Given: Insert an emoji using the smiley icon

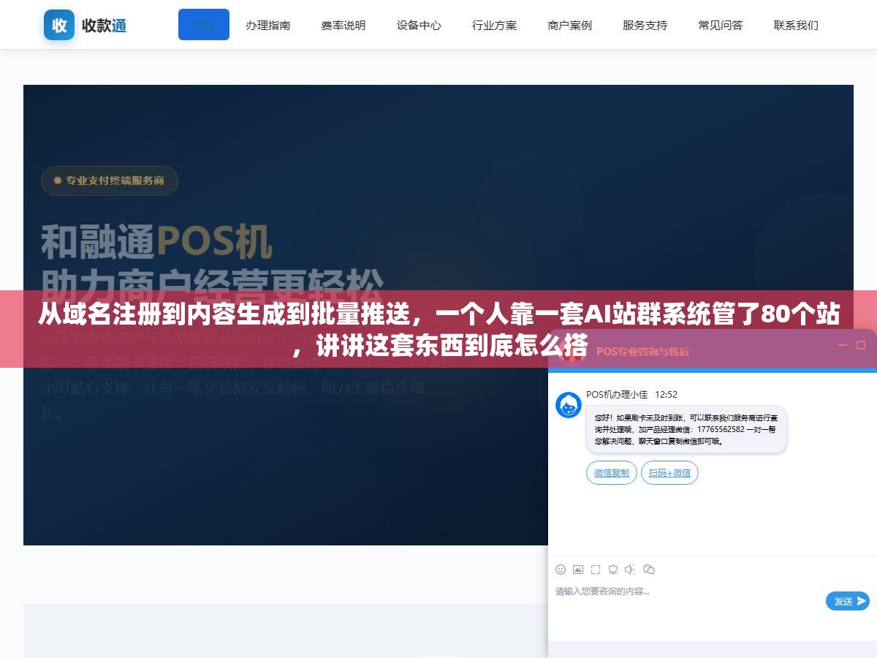Looking at the screenshot, I should tap(561, 570).
